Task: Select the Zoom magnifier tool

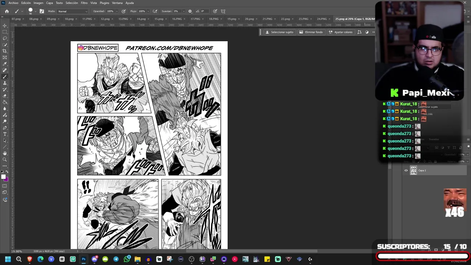Action: click(x=5, y=159)
